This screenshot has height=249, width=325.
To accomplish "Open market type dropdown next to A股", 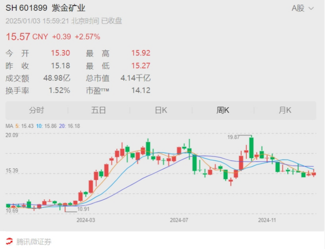I will pyautogui.click(x=303, y=8).
